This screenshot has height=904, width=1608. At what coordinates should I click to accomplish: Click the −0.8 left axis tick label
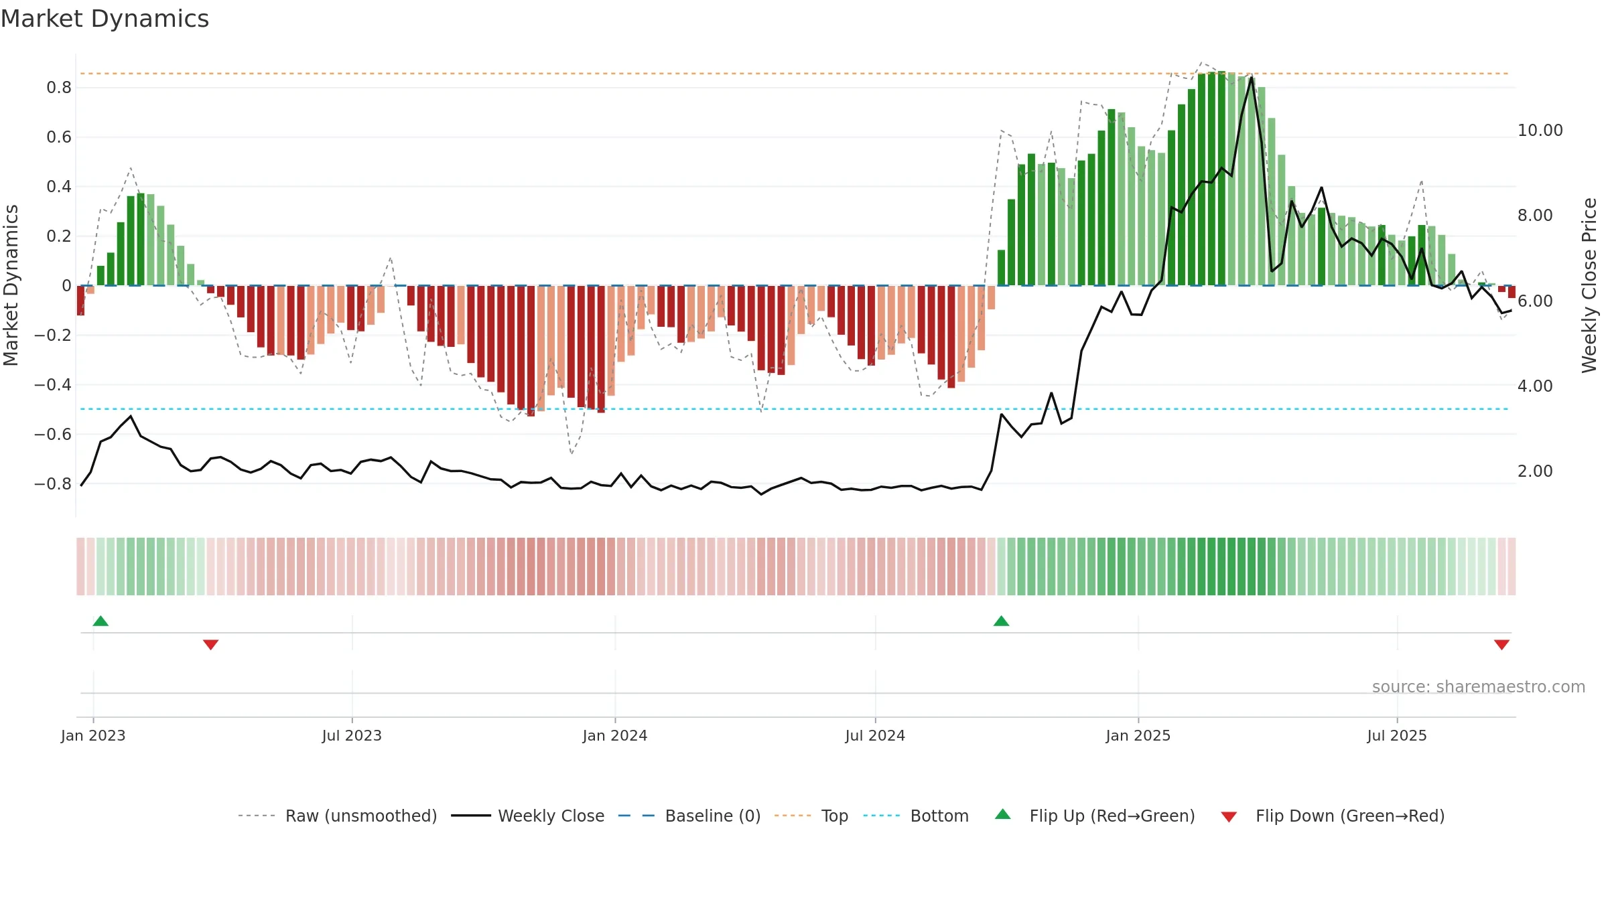pos(53,484)
